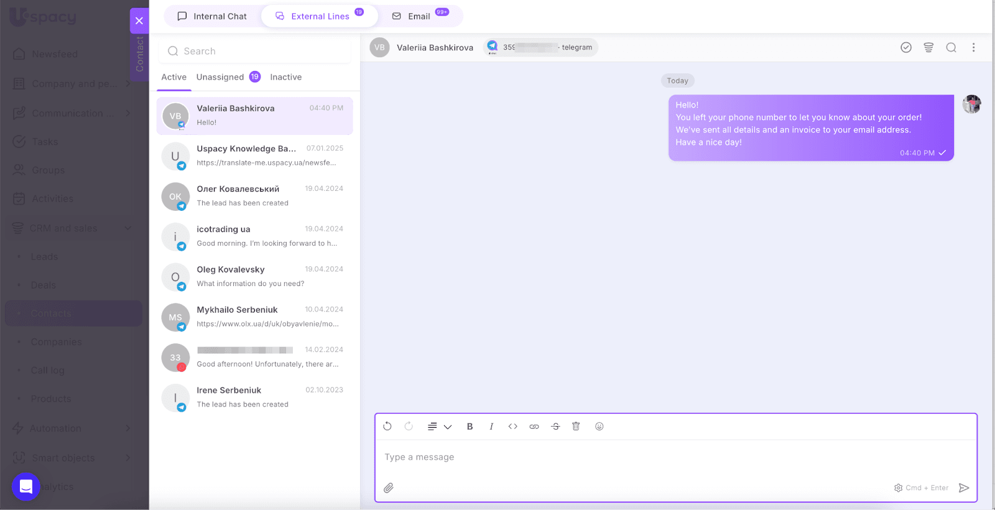The height and width of the screenshot is (510, 995).
Task: Attach a file with paperclip icon
Action: point(389,488)
